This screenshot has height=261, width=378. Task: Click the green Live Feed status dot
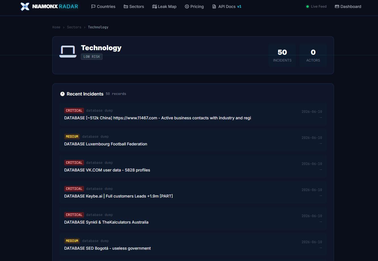[307, 7]
